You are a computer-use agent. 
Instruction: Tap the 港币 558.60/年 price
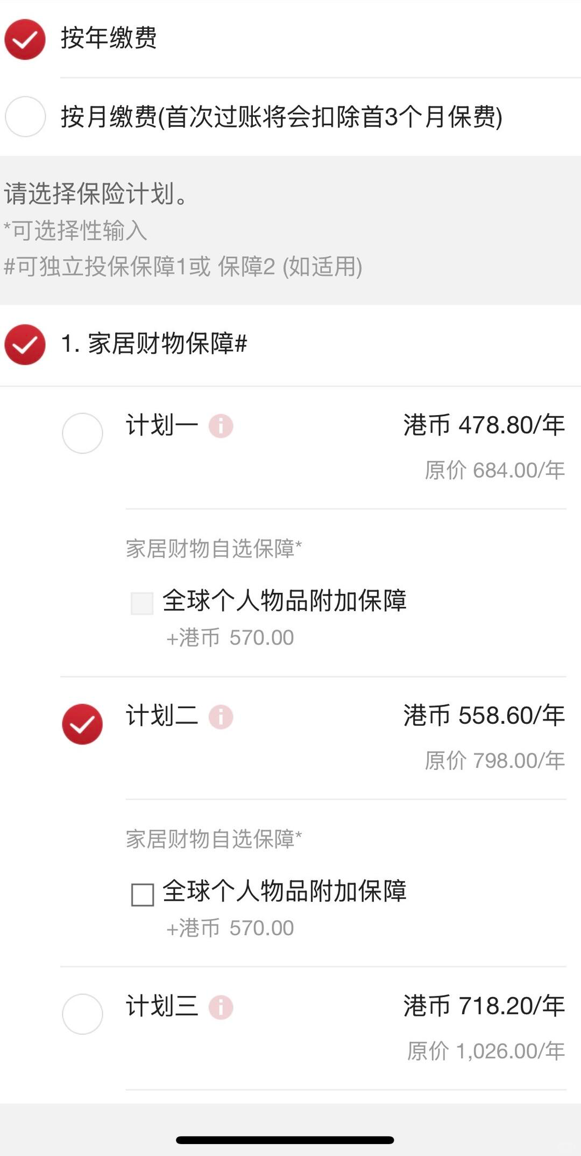(484, 716)
